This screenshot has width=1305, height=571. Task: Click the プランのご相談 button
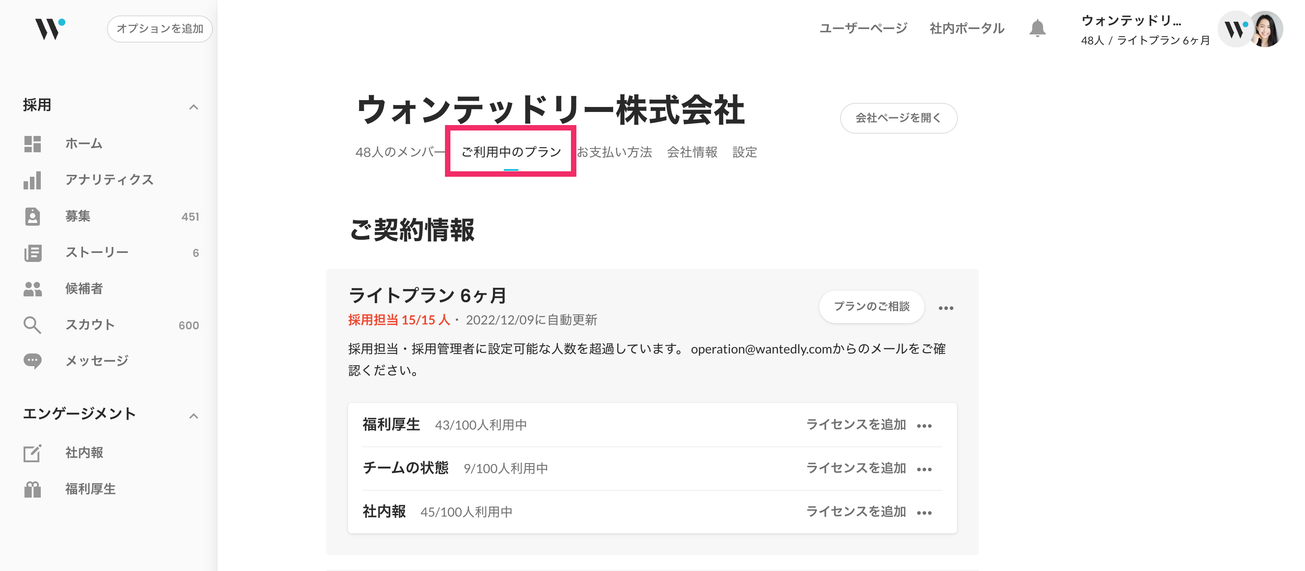click(x=871, y=306)
